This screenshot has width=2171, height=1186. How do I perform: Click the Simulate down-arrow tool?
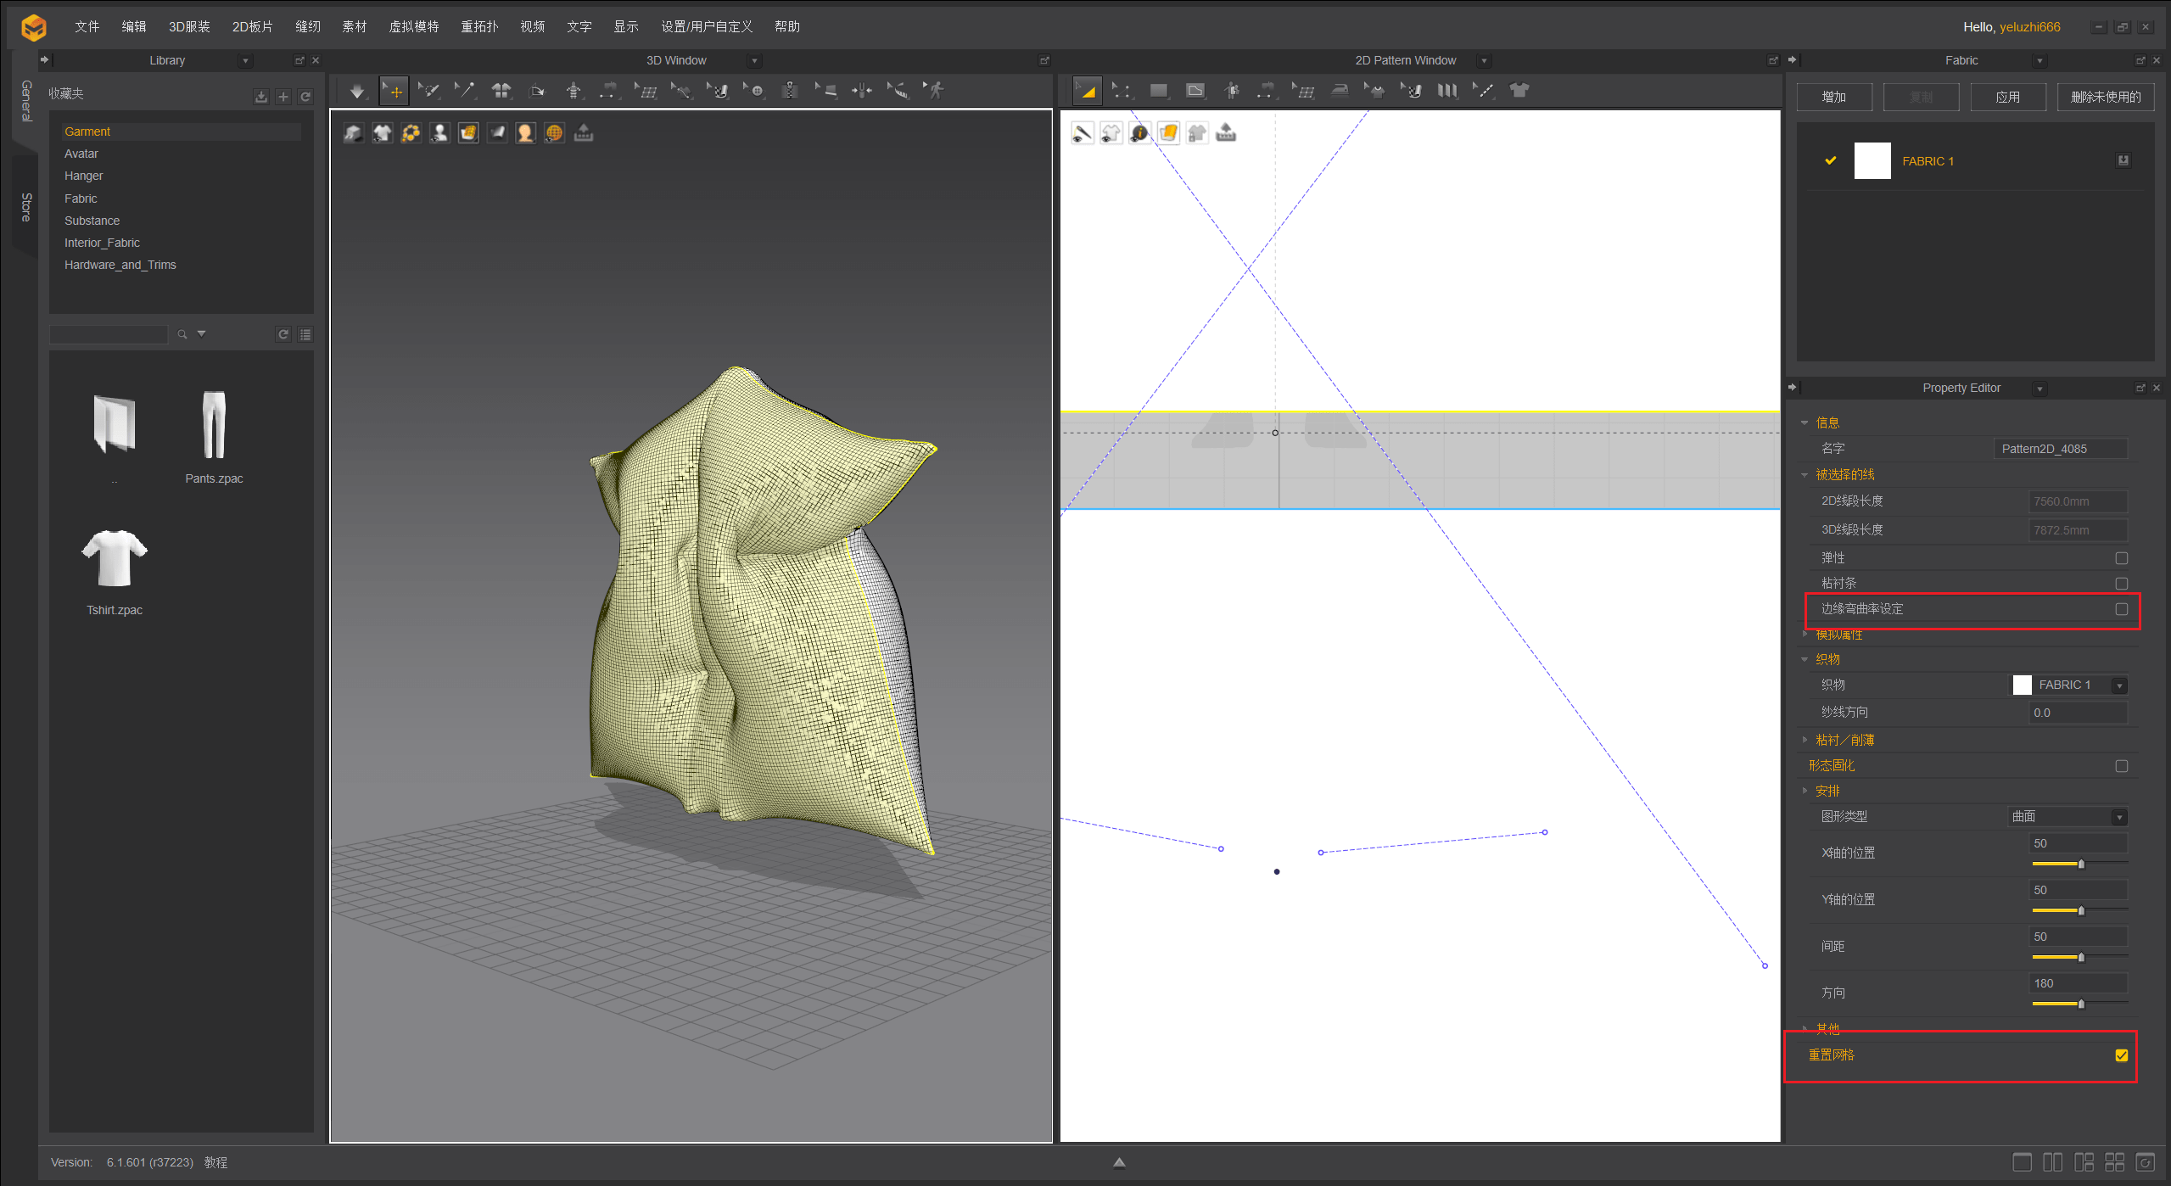(x=356, y=91)
